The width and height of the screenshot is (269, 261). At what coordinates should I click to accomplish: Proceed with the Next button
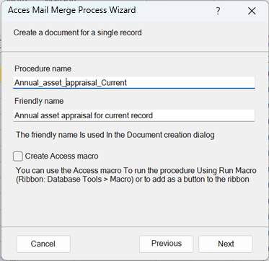pyautogui.click(x=226, y=244)
